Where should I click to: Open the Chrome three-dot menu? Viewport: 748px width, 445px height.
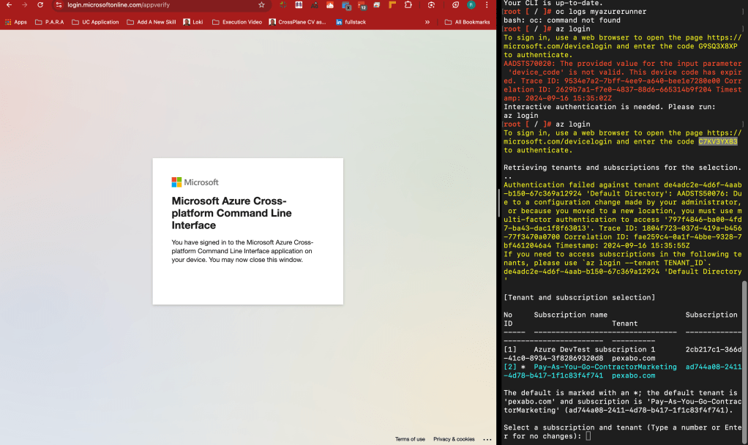tap(487, 5)
